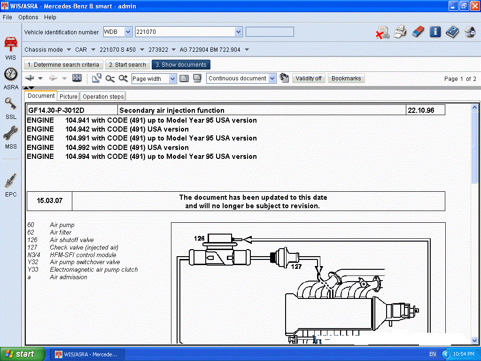Open the Chassis mode dropdown arrow
The image size is (481, 361).
click(69, 50)
